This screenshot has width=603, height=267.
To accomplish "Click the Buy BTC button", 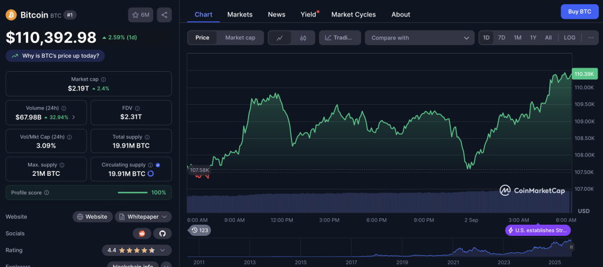I will point(579,12).
